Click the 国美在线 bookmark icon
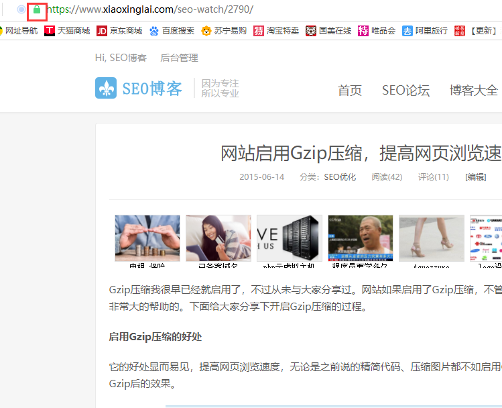The image size is (502, 408). coord(310,31)
